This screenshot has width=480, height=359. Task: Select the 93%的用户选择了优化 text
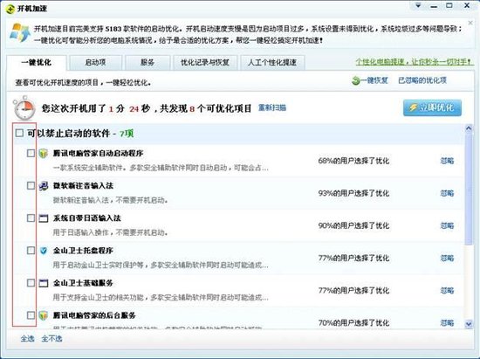[x=353, y=193]
